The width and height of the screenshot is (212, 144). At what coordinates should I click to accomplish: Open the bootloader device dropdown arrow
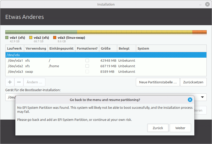[202, 97]
